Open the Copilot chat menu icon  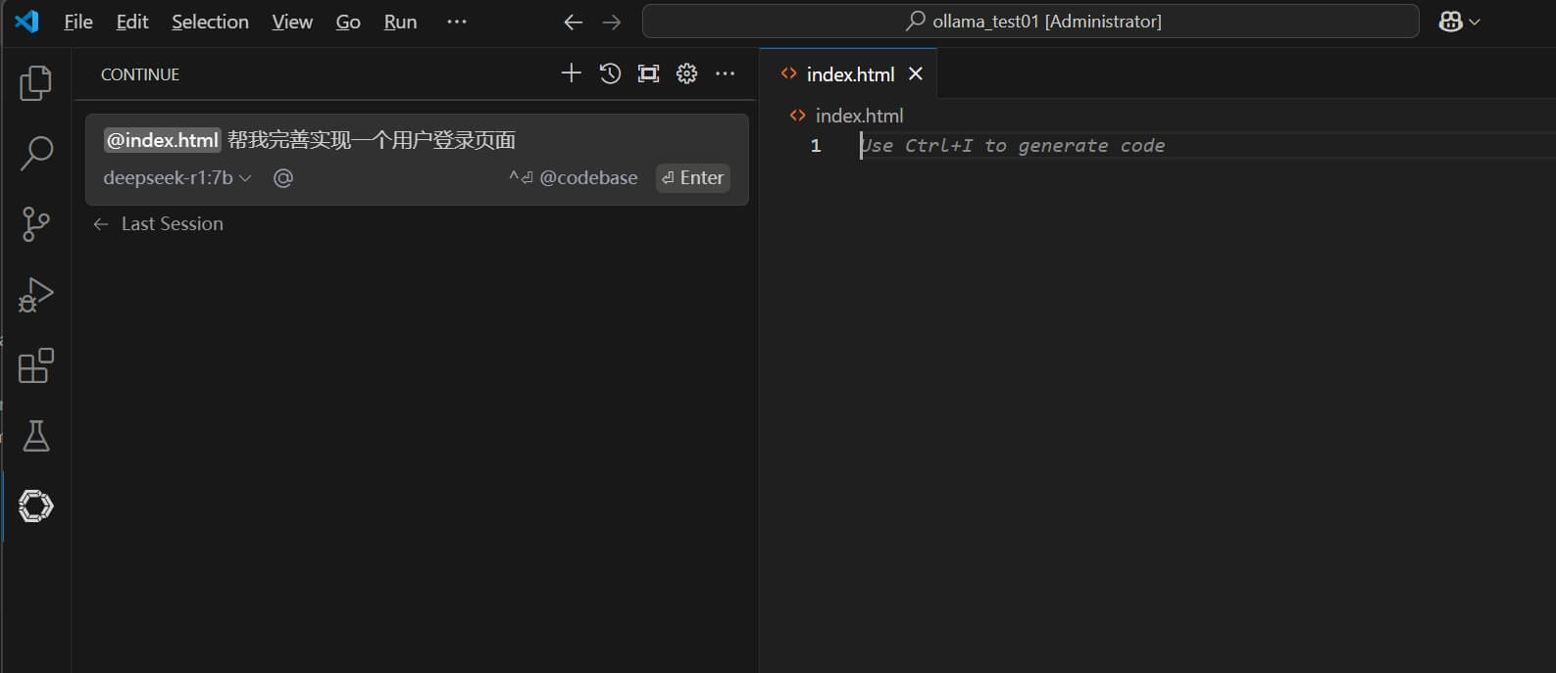click(x=1459, y=22)
